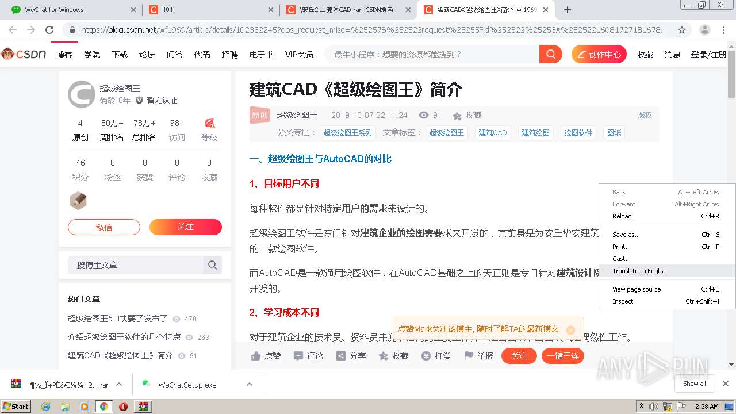
Task: Click the author medal badge icon
Action: tap(78, 201)
